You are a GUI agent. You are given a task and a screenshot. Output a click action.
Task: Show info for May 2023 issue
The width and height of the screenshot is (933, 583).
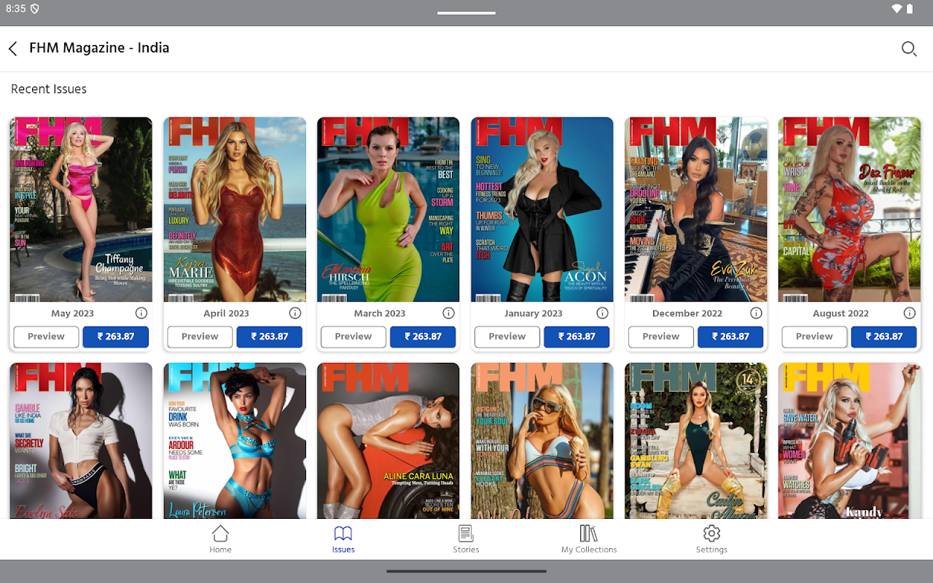click(141, 313)
